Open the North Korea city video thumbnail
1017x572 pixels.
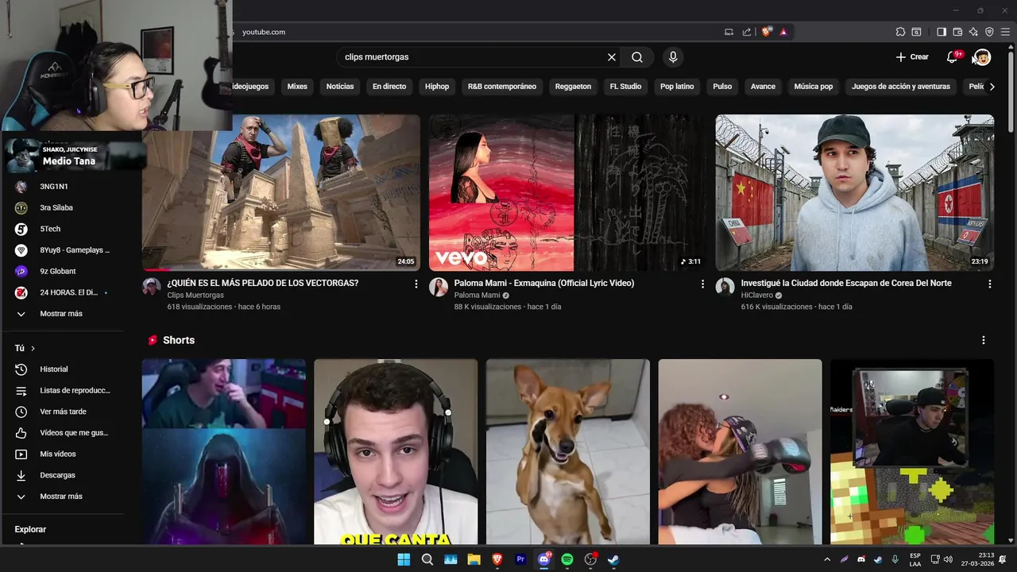(x=855, y=192)
